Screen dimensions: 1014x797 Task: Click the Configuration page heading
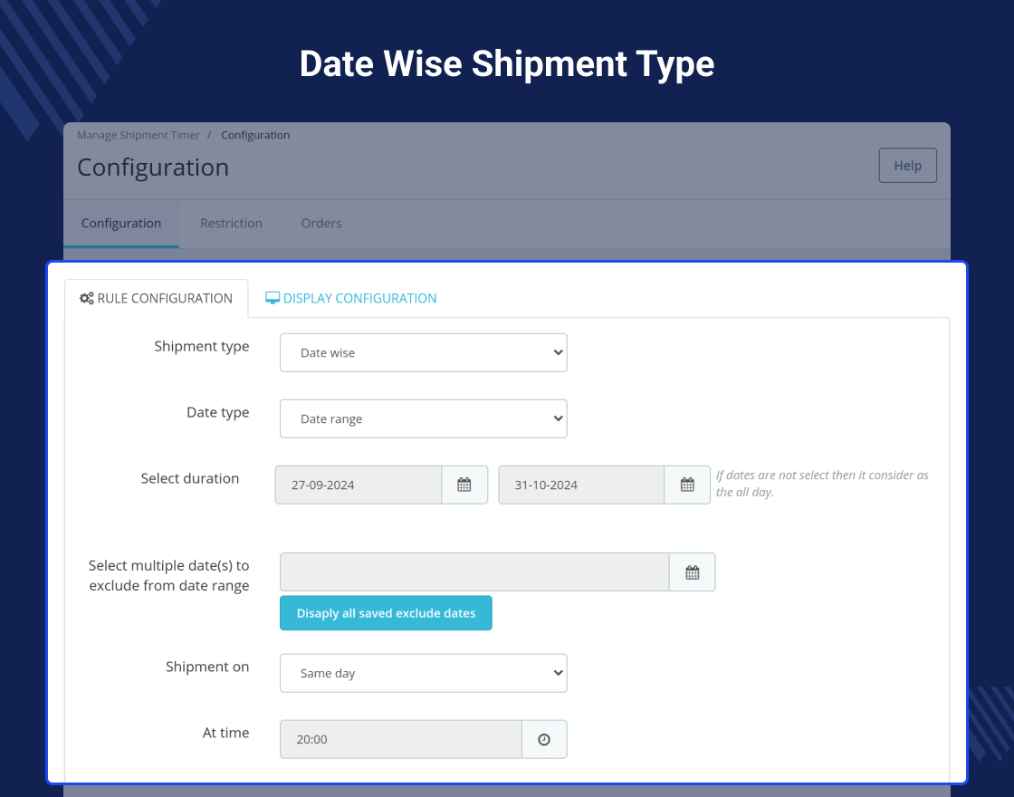point(153,168)
